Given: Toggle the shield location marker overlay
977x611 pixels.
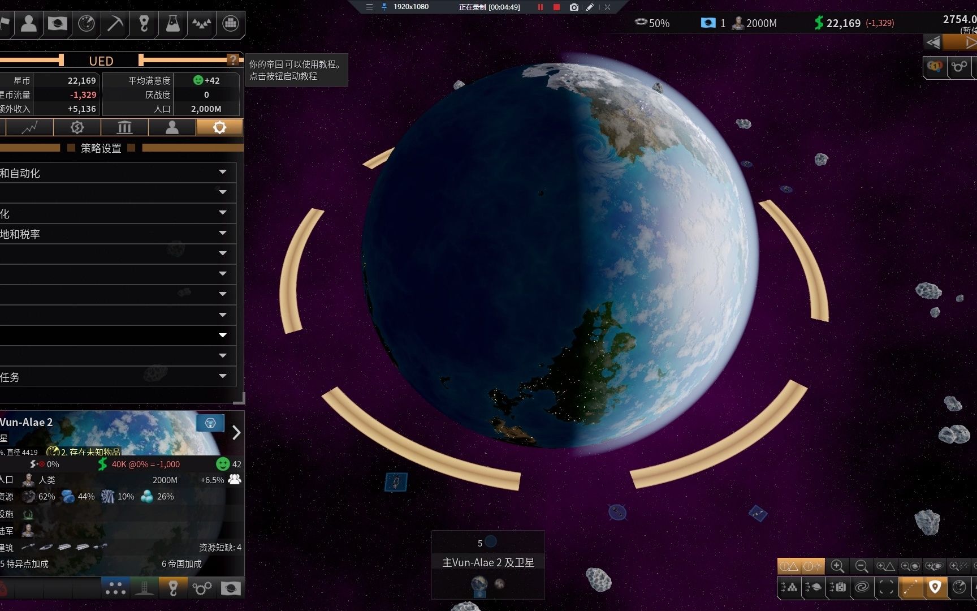Looking at the screenshot, I should (x=935, y=587).
